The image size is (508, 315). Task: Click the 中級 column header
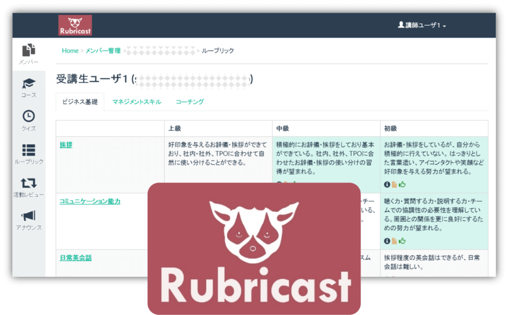326,128
